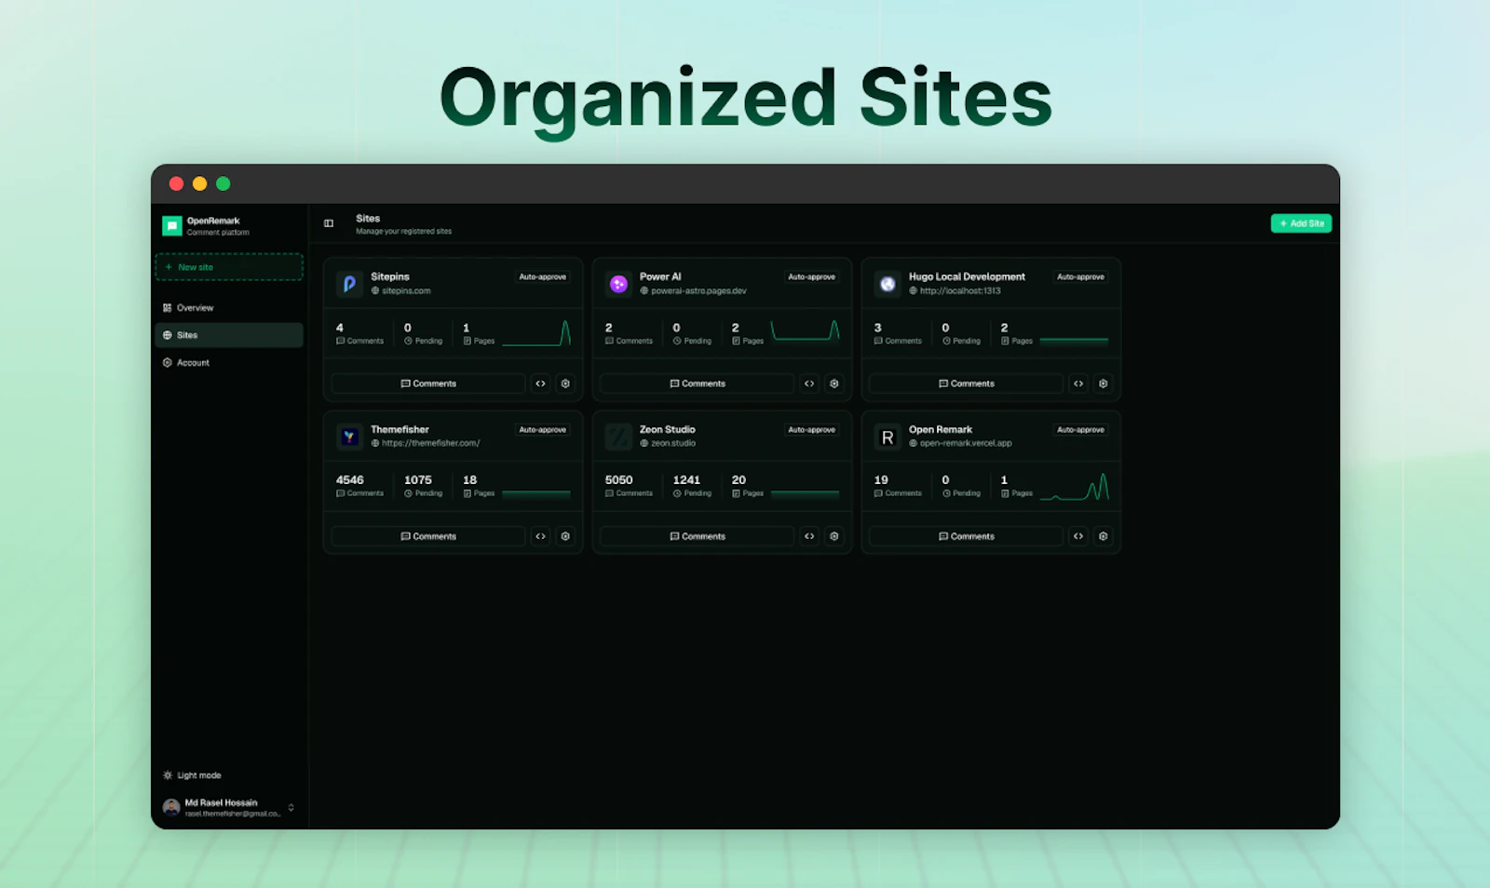
Task: Click Auto-approve badge on Themefisher
Action: click(543, 430)
